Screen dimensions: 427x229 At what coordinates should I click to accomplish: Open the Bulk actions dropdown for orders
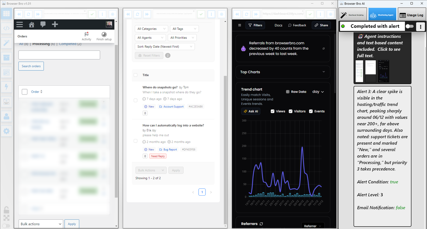pyautogui.click(x=41, y=224)
